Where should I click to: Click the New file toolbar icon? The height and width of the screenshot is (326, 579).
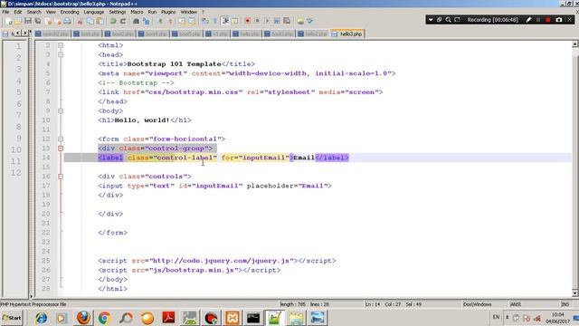[x=9, y=21]
